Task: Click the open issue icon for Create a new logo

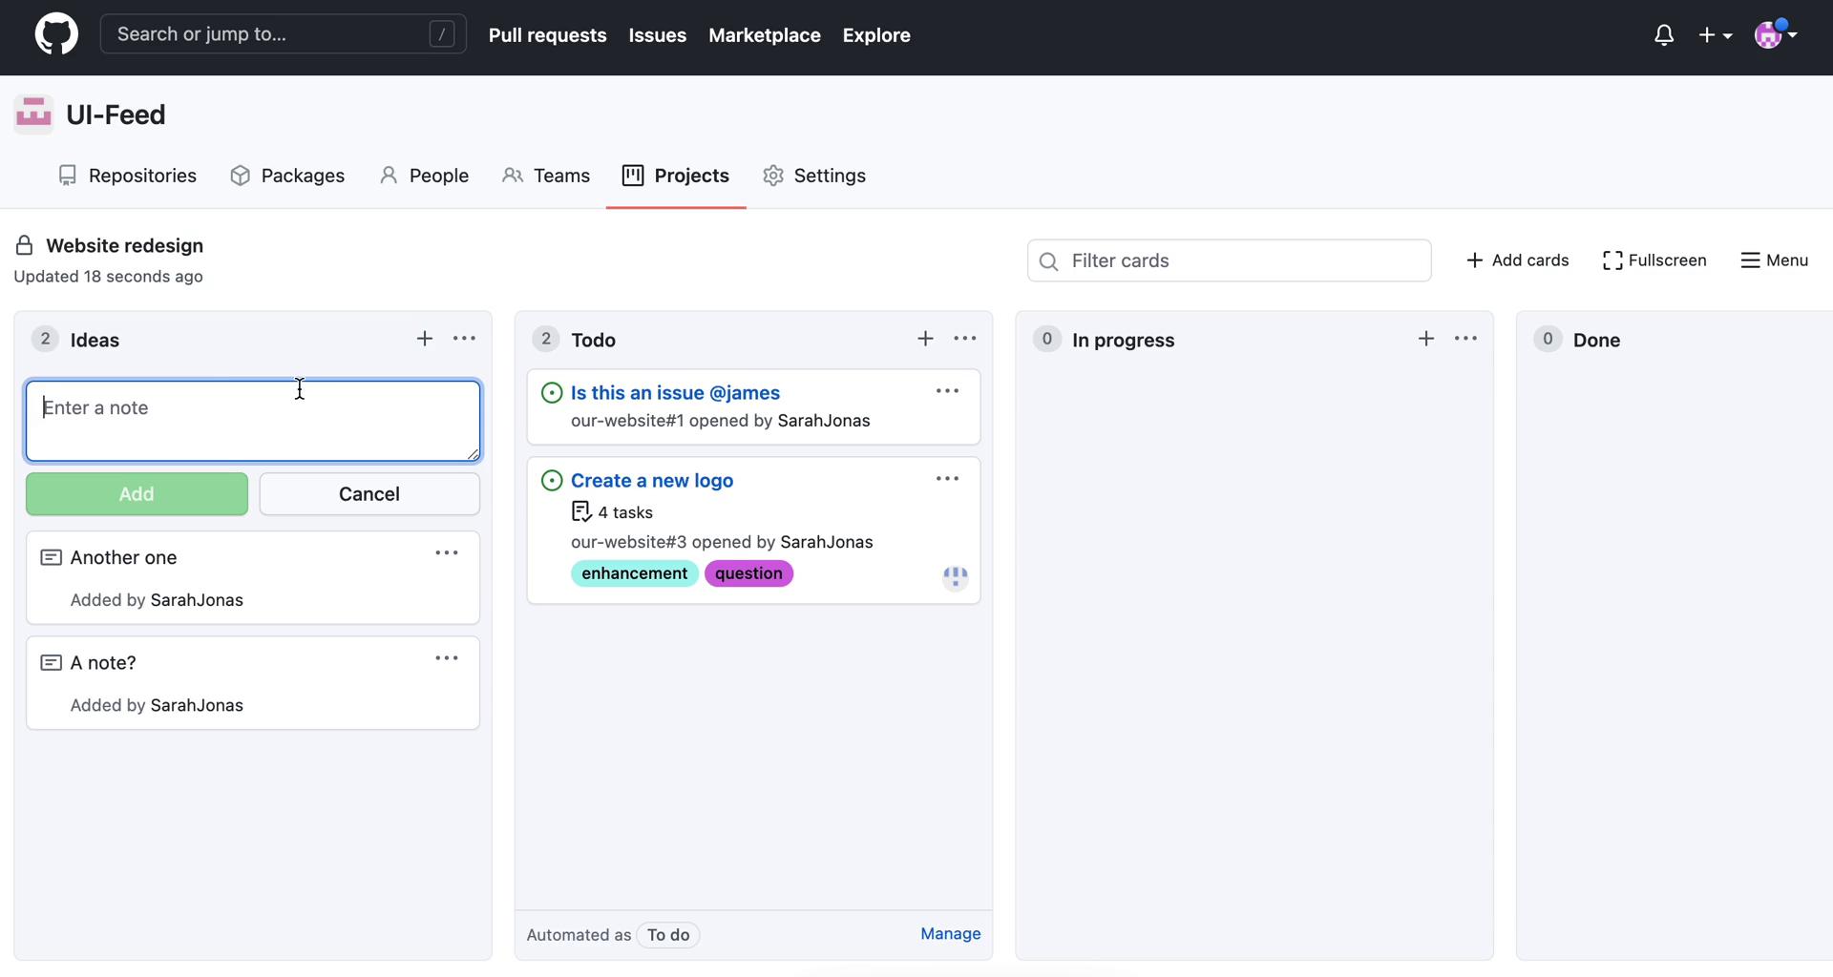Action: coord(552,481)
